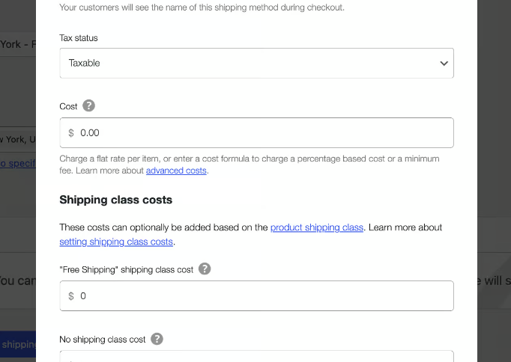Click the chevron arrow in Tax status field
511x362 pixels.
444,64
